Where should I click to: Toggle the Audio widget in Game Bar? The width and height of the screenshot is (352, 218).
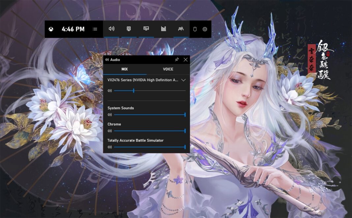click(112, 29)
